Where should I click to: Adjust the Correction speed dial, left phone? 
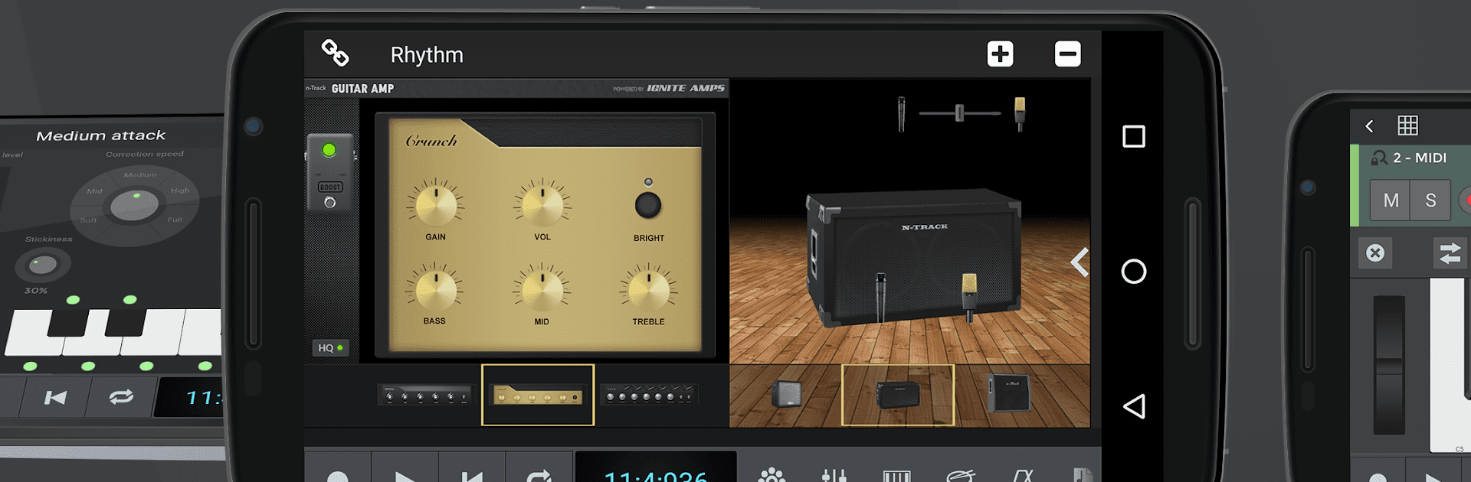[135, 204]
